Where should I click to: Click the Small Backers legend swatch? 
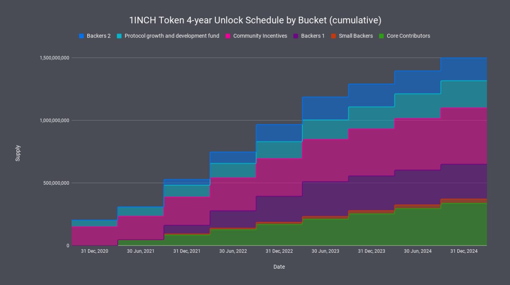333,36
